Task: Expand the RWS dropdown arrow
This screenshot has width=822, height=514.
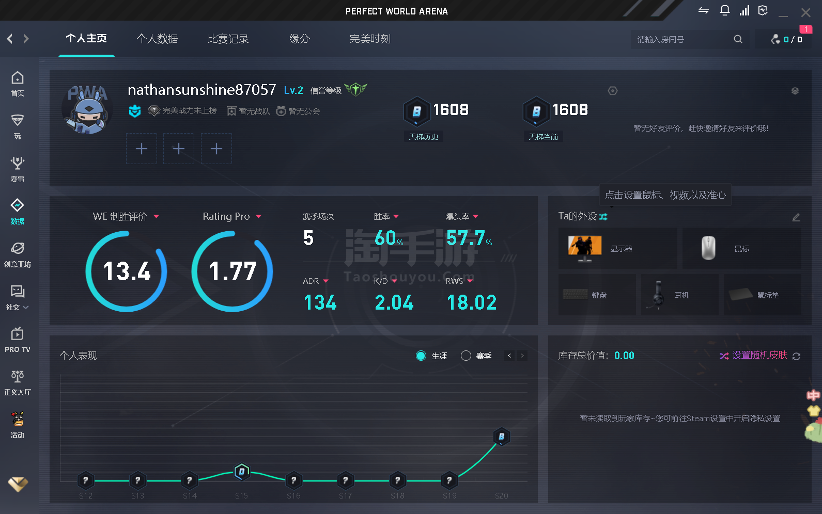Action: tap(470, 281)
